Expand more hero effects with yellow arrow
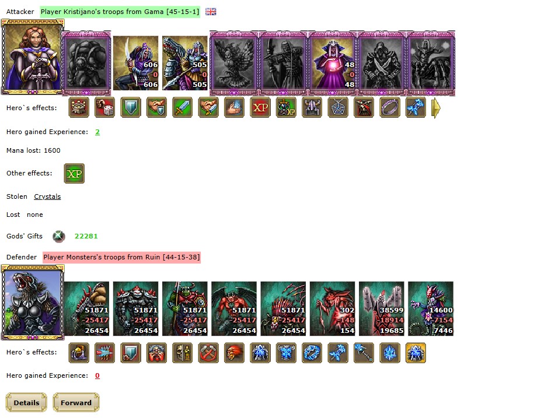This screenshot has width=555, height=418. pyautogui.click(x=436, y=107)
